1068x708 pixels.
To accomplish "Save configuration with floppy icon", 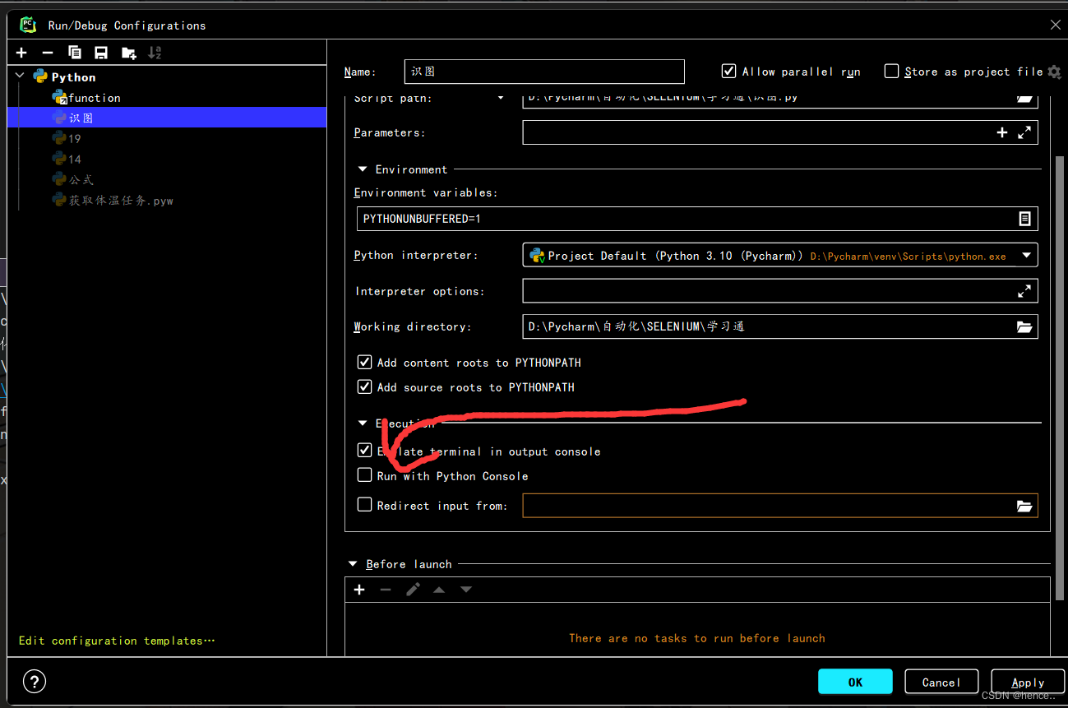I will tap(101, 53).
